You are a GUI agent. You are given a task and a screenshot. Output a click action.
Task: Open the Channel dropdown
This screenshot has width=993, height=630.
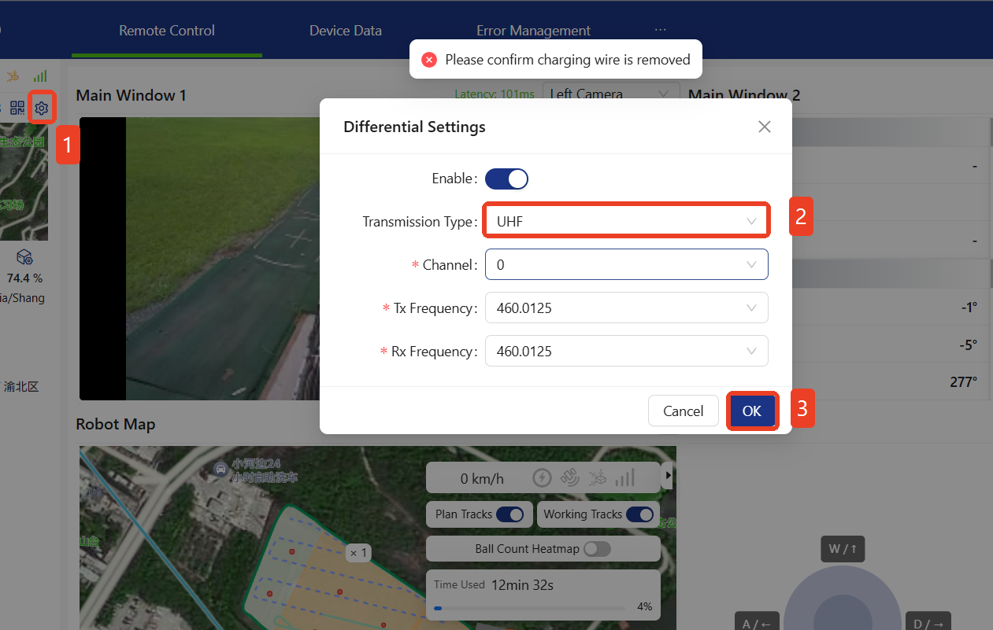coord(626,265)
